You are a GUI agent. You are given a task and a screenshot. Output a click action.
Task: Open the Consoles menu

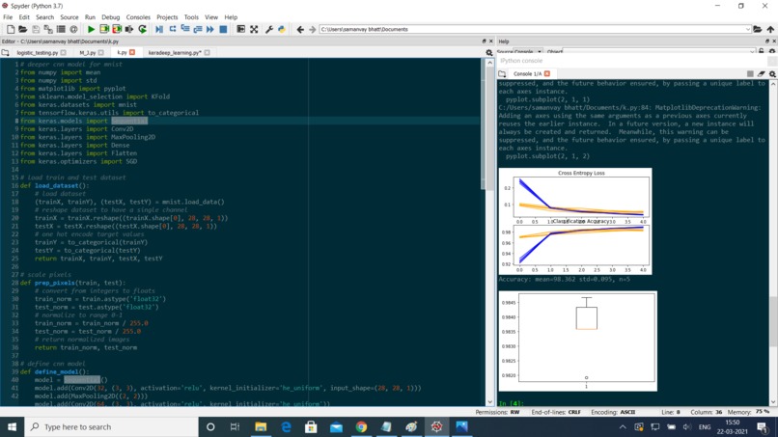click(x=138, y=16)
